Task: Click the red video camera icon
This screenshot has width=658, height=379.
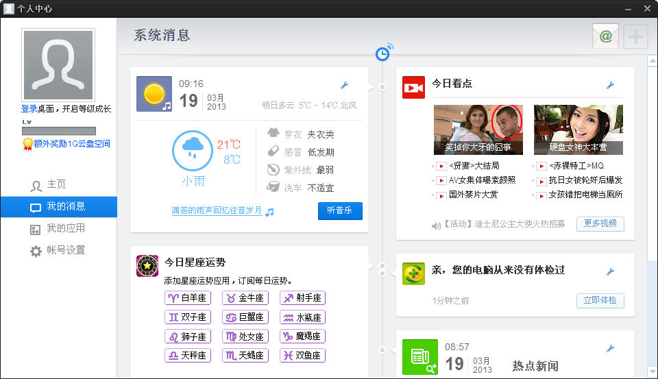Action: [413, 88]
